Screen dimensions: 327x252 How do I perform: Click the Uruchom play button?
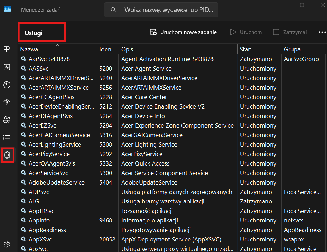[x=246, y=32]
